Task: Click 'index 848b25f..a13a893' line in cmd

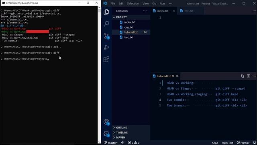Action: [22, 17]
